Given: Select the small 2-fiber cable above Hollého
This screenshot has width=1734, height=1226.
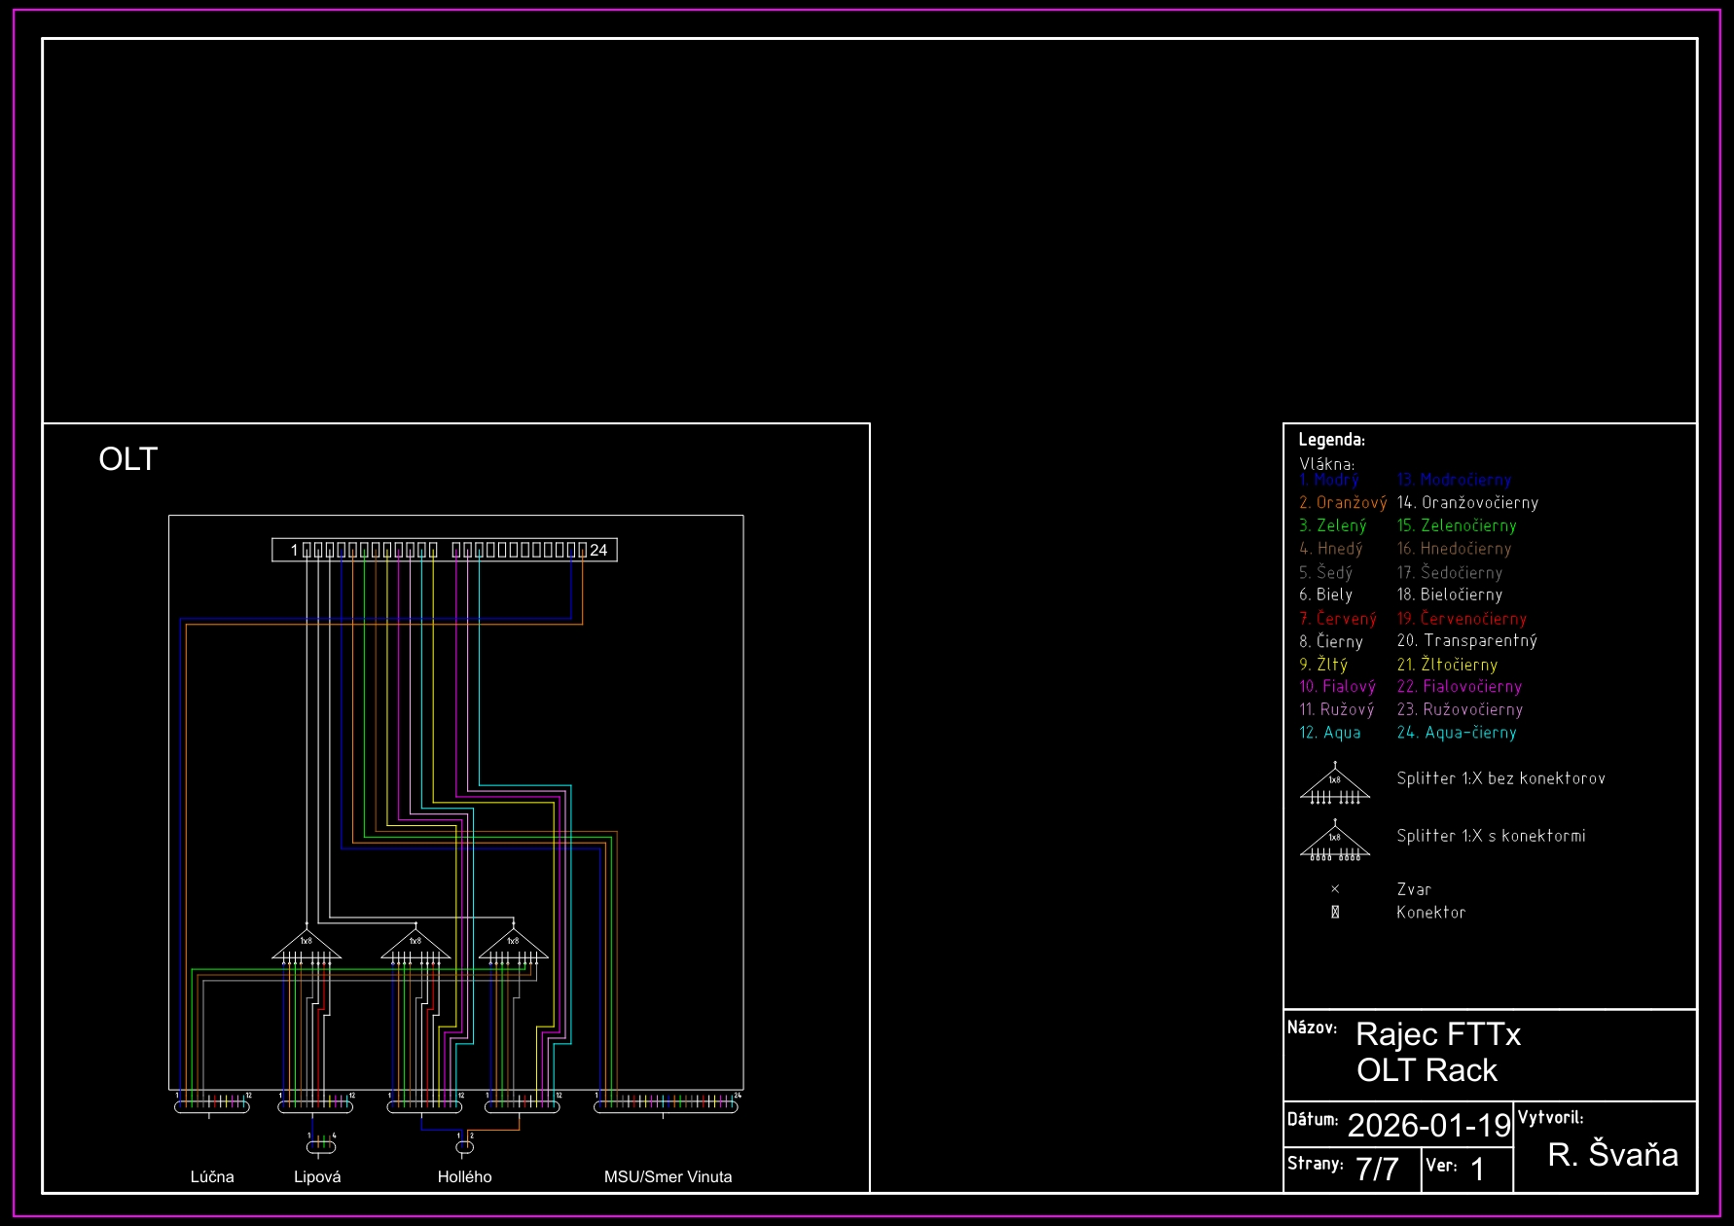Looking at the screenshot, I should 465,1146.
